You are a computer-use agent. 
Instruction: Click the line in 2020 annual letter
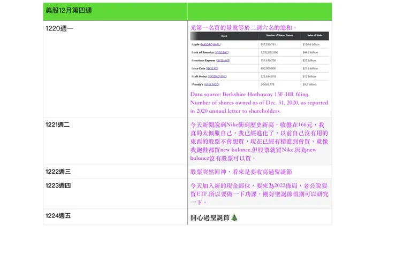235,111
